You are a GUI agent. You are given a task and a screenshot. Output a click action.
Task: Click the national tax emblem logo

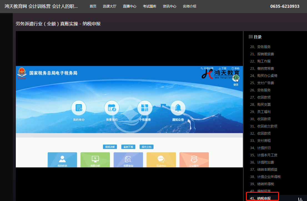pos(22,73)
